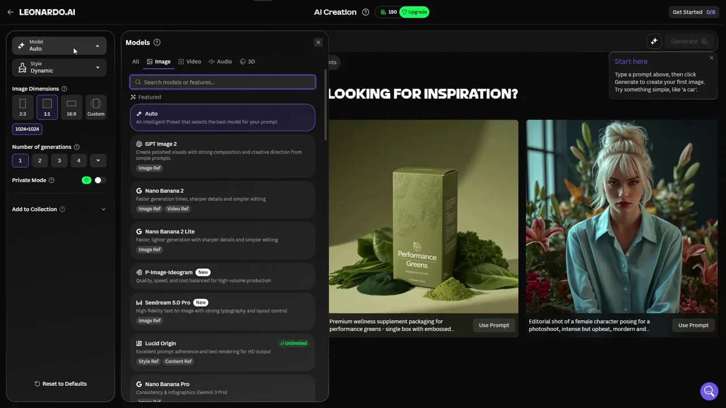Screen dimensions: 726x408
Task: Click the P-Image-Ideogram model icon
Action: pyautogui.click(x=139, y=273)
